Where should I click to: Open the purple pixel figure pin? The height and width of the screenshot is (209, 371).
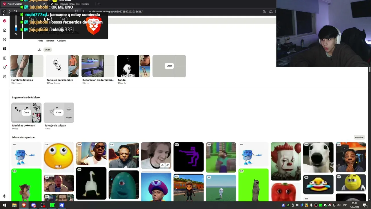click(189, 157)
